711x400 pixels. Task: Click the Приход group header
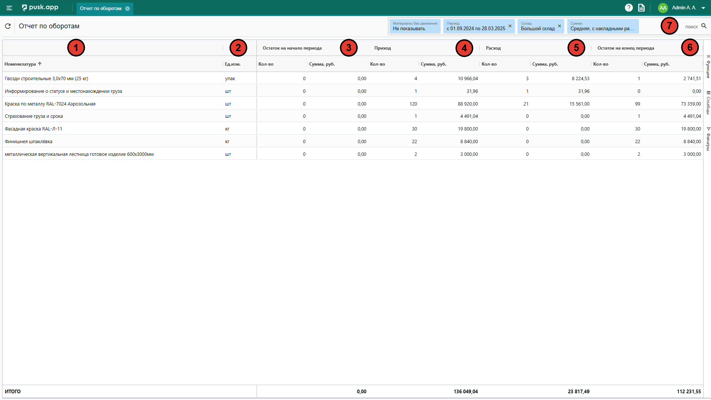383,48
